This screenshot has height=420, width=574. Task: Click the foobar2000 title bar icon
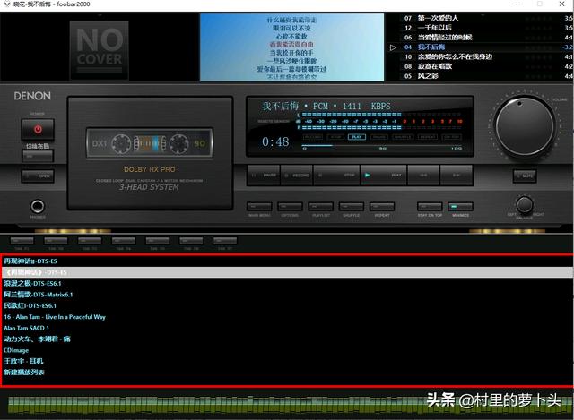pos(7,4)
